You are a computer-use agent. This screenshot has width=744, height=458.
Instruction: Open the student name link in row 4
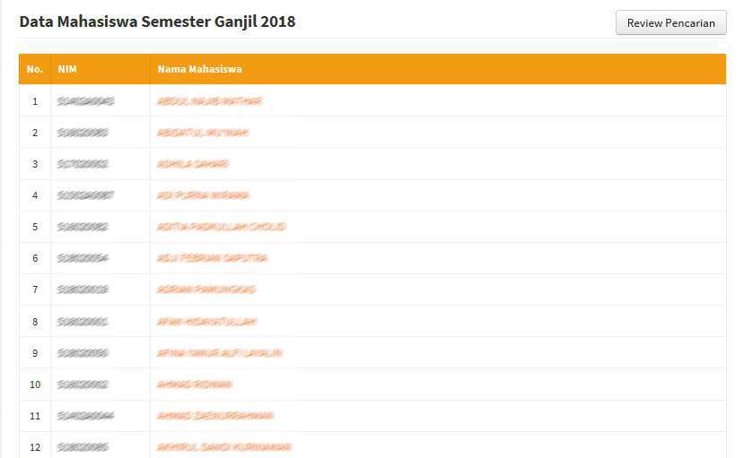(x=203, y=195)
